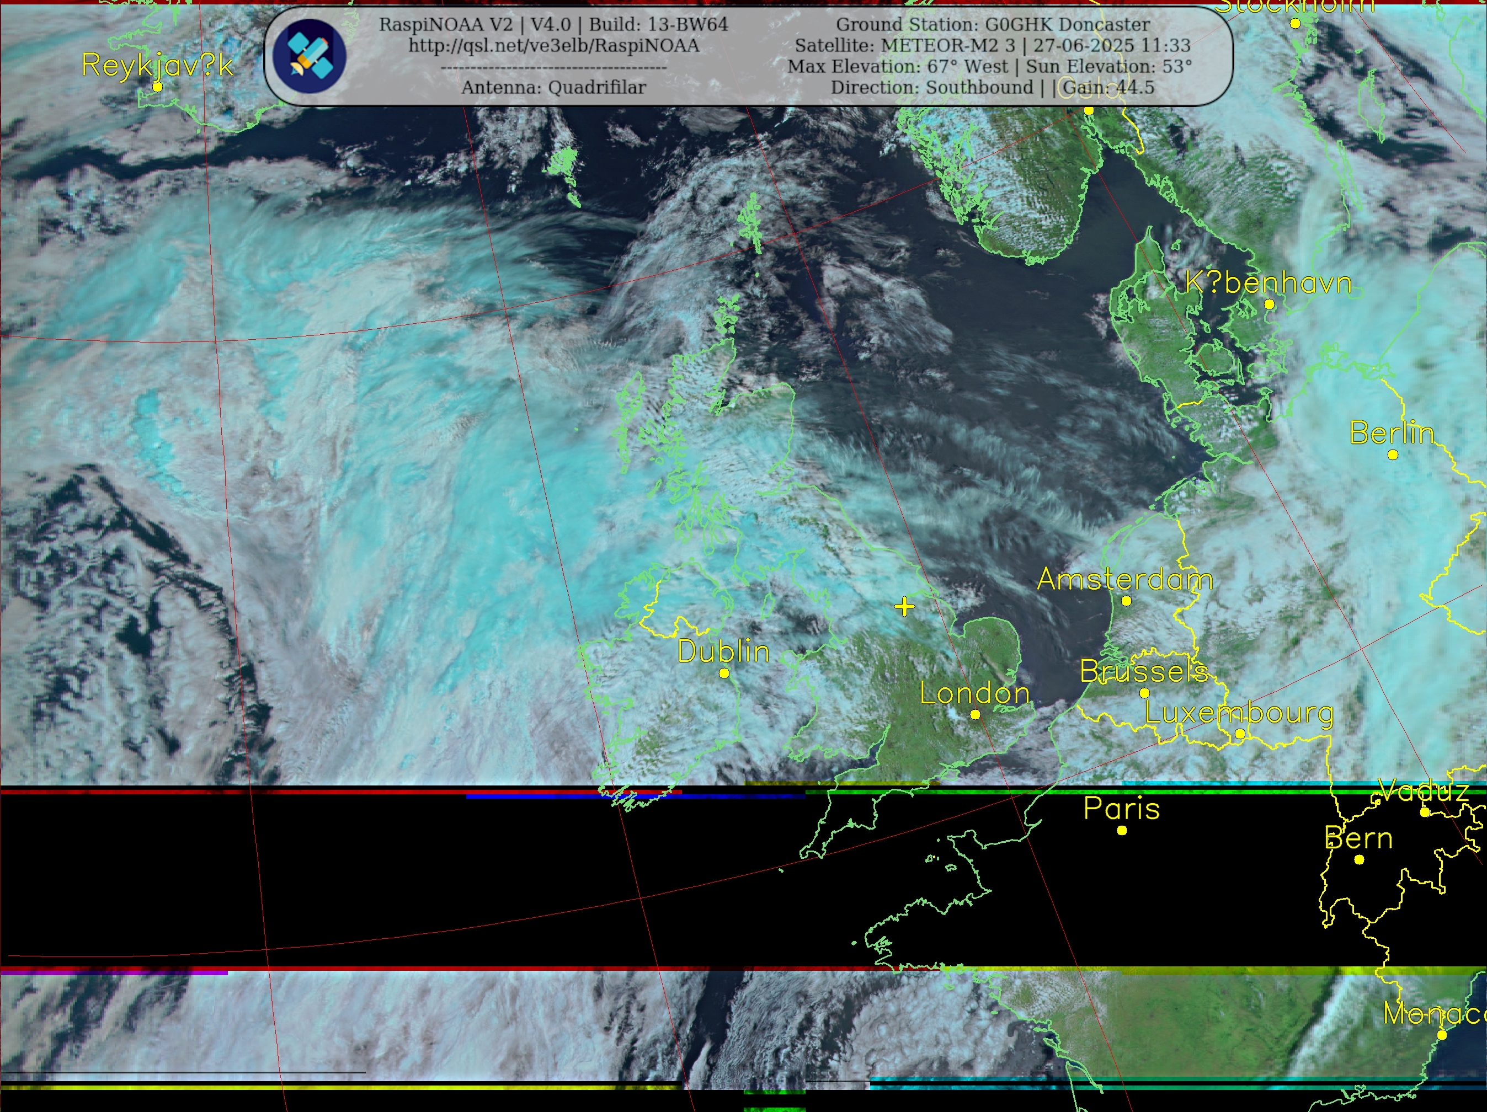
Task: Click the København city label
Action: pos(1268,283)
